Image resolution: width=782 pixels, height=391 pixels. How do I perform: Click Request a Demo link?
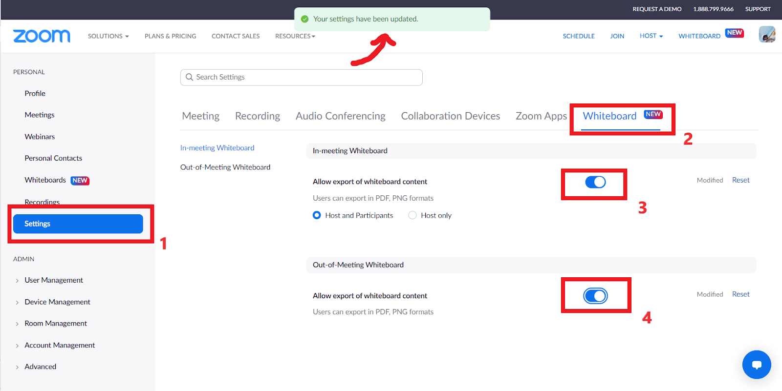657,9
